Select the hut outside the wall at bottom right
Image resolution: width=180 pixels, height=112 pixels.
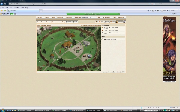(x=96, y=65)
